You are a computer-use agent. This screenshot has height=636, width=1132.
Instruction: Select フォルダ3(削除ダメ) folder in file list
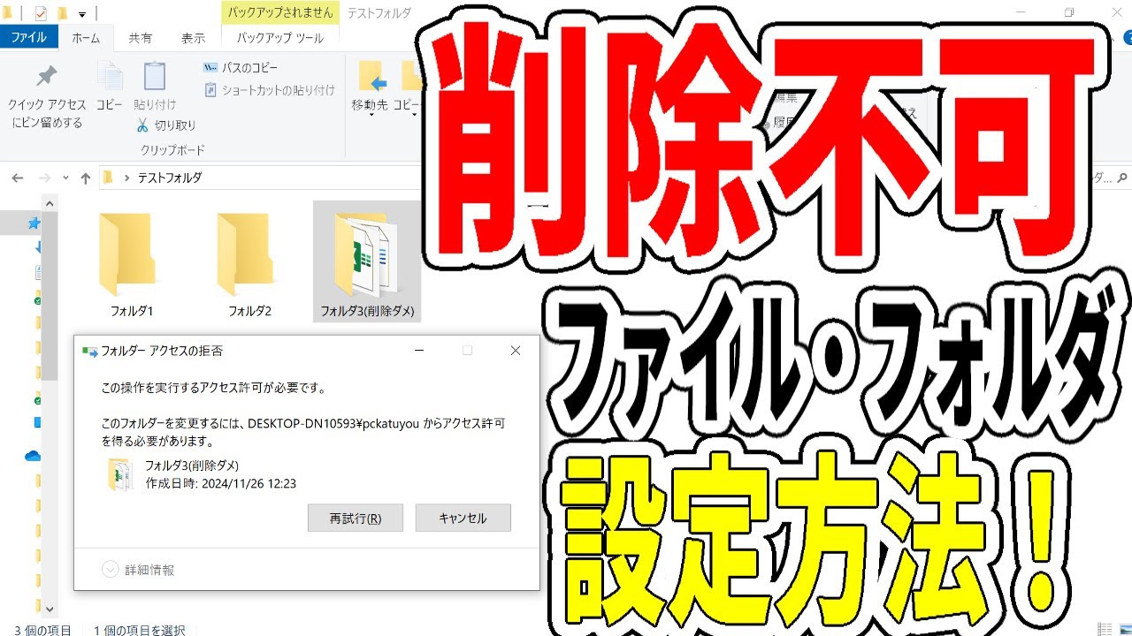pos(367,261)
